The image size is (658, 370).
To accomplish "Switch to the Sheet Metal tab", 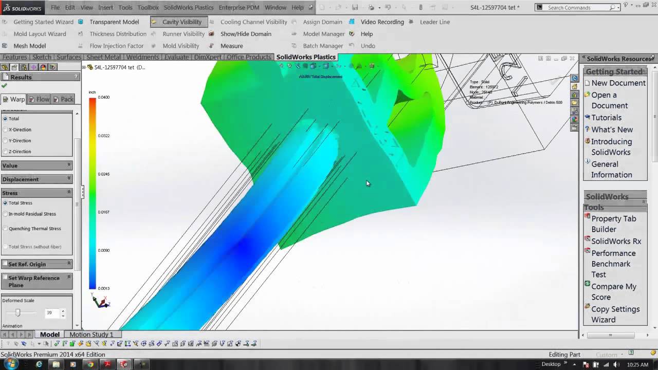I will [103, 57].
